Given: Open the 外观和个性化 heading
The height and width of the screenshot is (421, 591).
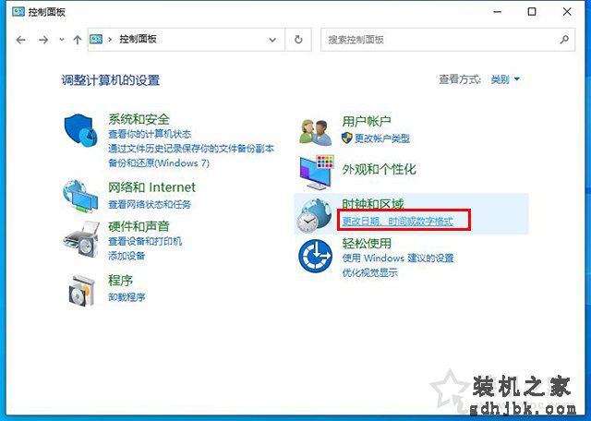Looking at the screenshot, I should (379, 169).
